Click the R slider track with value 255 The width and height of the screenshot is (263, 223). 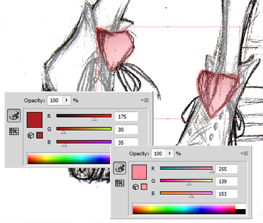tap(186, 168)
